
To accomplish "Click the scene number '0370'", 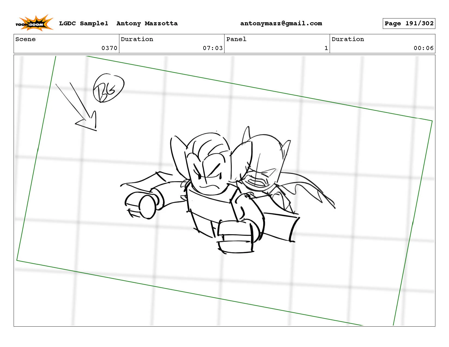I will (x=109, y=48).
